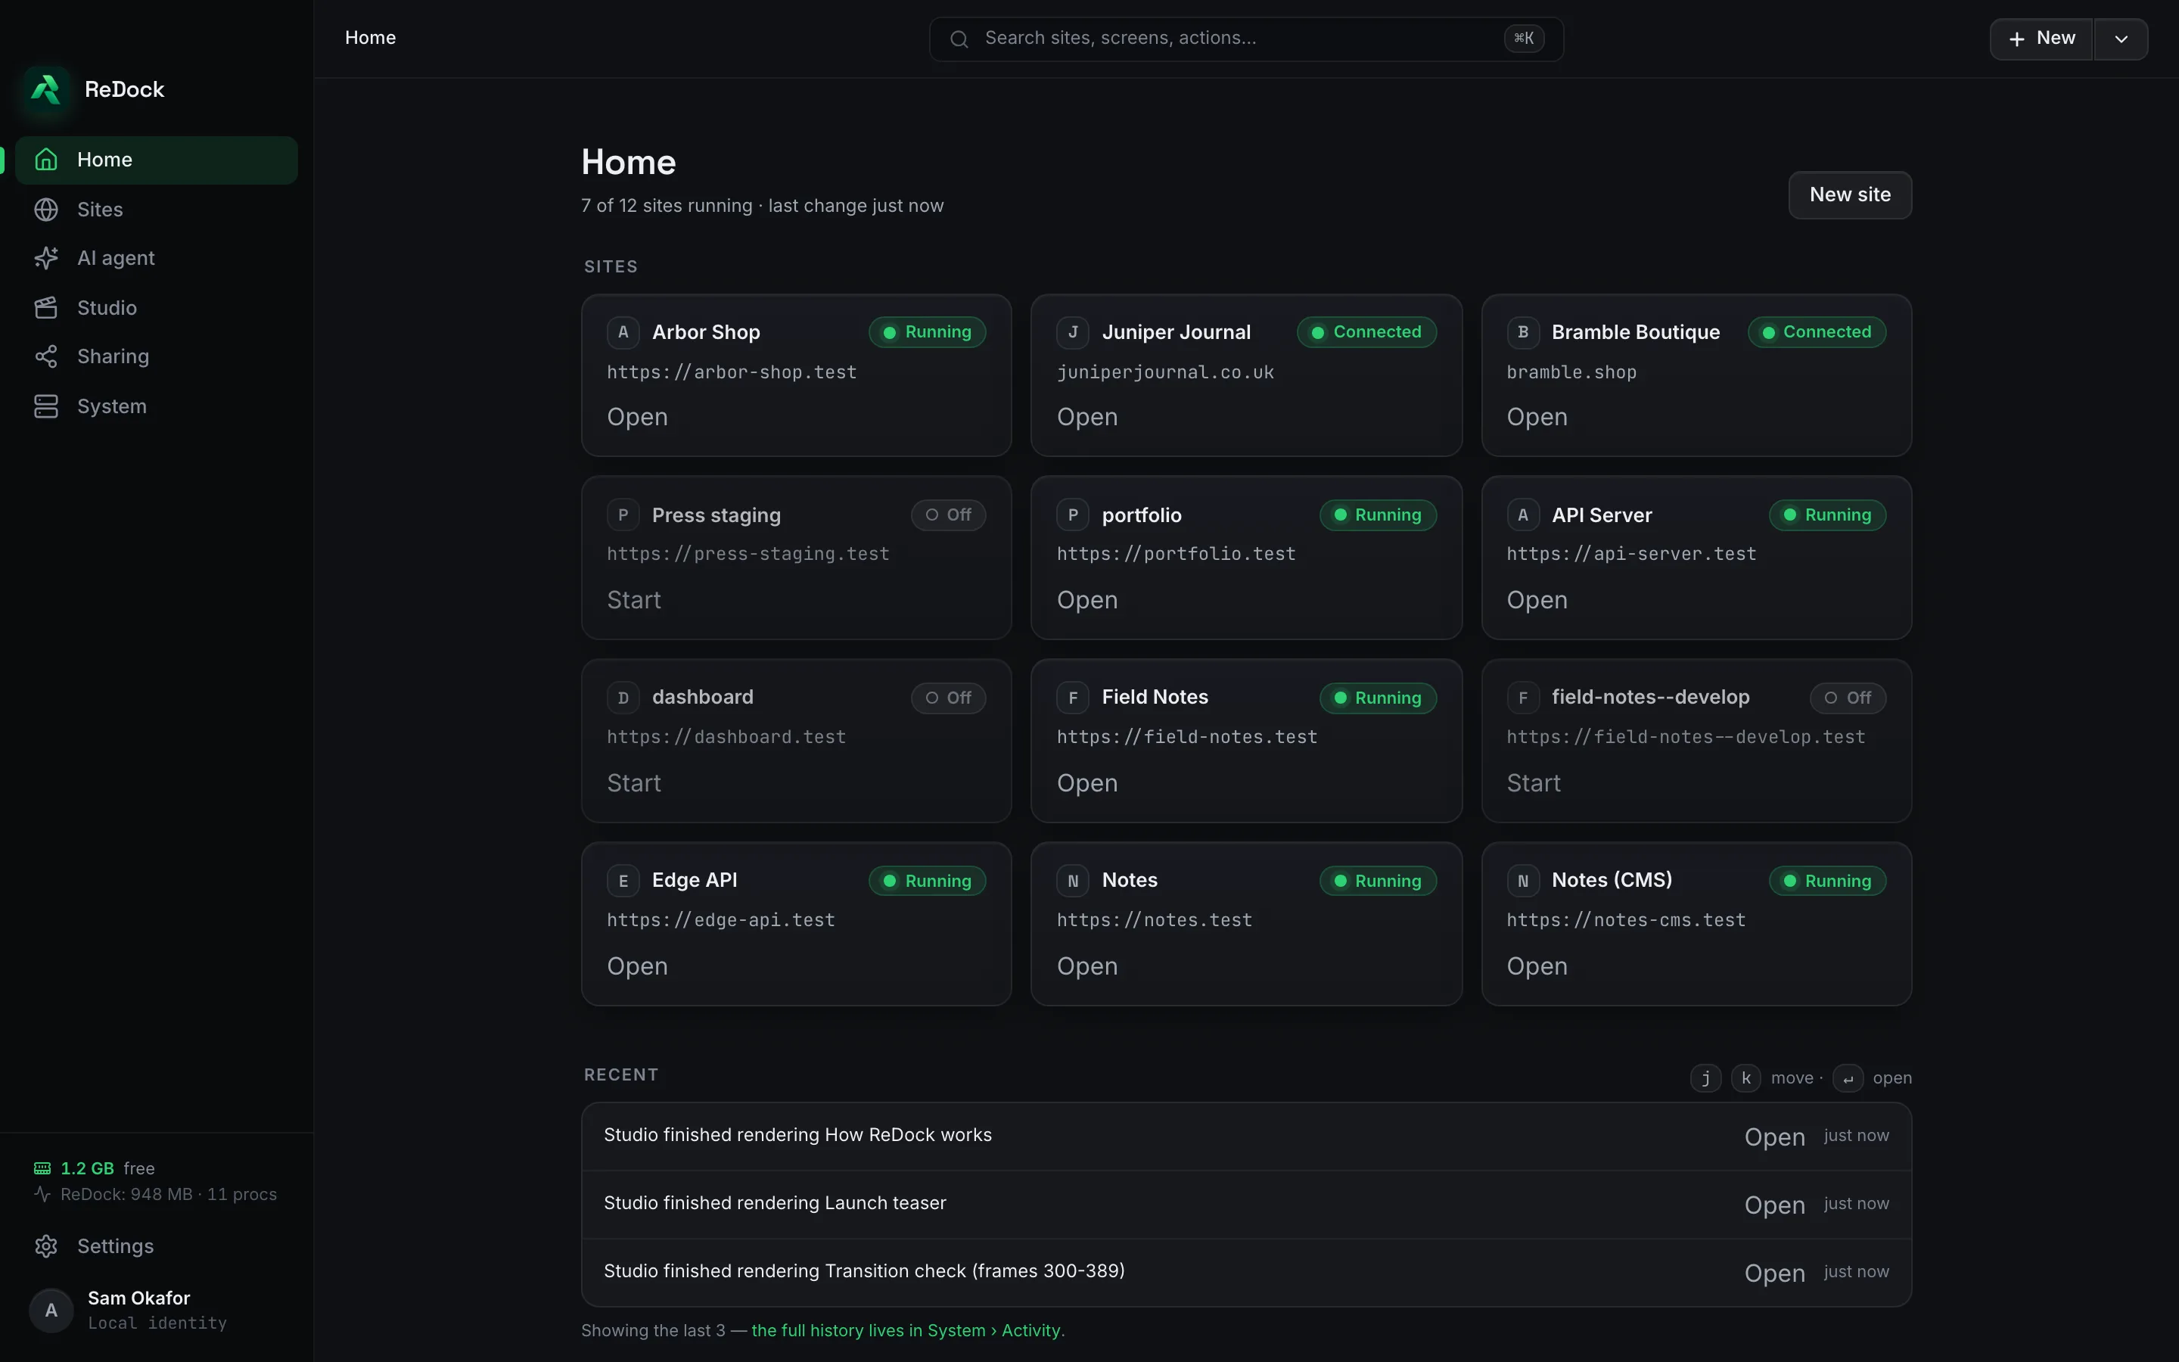The width and height of the screenshot is (2179, 1362).
Task: Start the field-notes--develop site
Action: [x=1534, y=783]
